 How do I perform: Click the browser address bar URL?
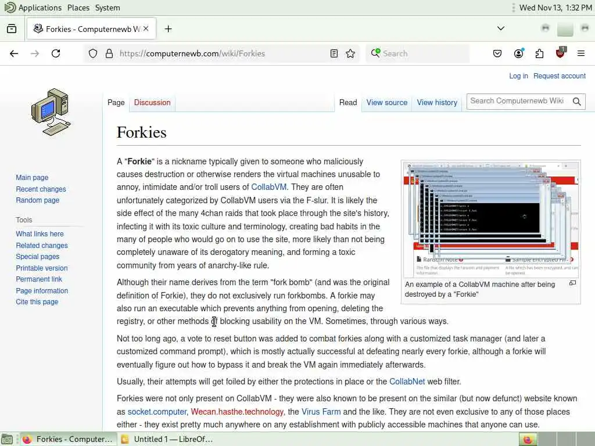tap(192, 53)
